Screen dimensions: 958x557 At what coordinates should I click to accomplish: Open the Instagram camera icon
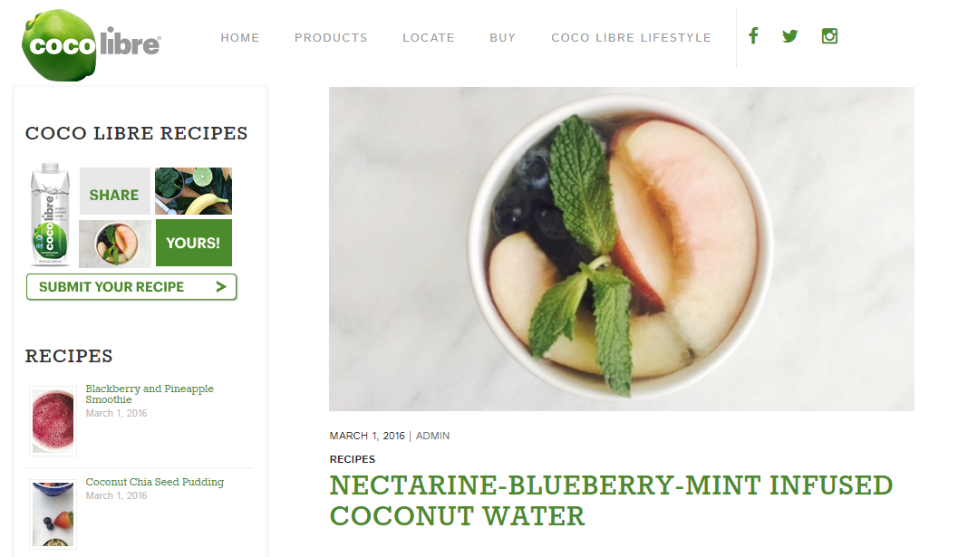coord(829,36)
